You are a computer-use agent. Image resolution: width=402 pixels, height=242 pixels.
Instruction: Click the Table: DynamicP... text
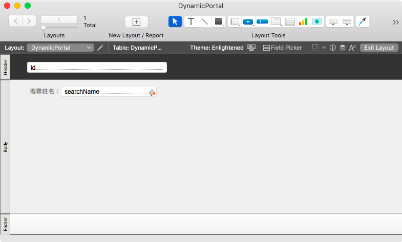(137, 48)
